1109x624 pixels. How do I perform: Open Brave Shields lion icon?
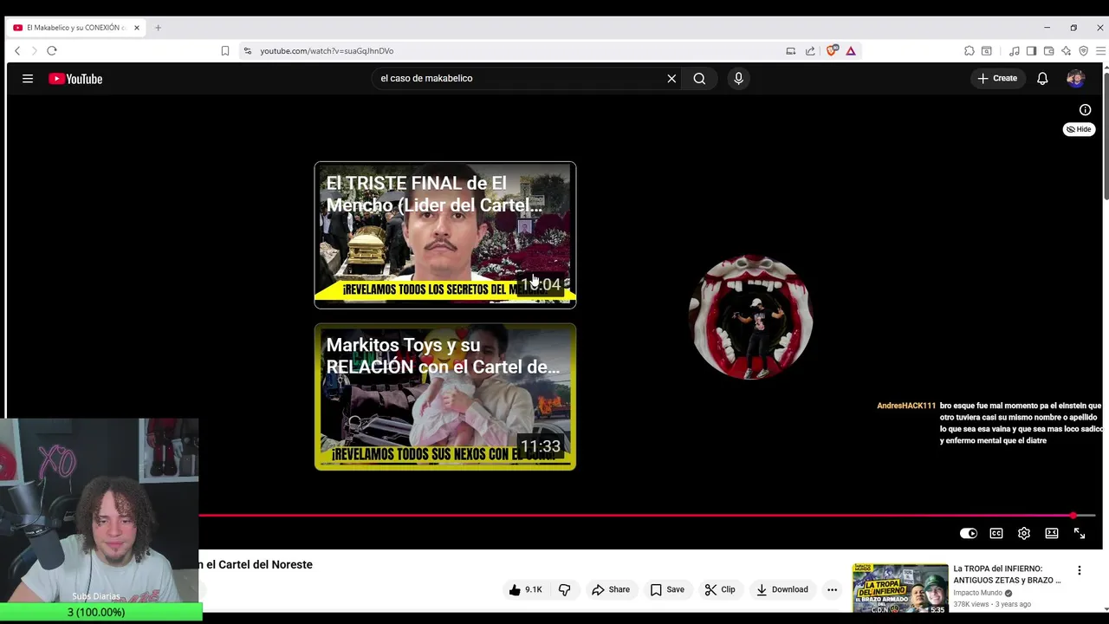point(832,51)
